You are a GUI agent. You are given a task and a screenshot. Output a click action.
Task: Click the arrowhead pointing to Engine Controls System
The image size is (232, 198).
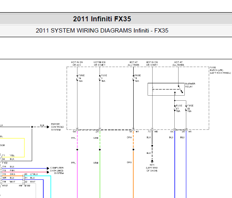click(48, 127)
